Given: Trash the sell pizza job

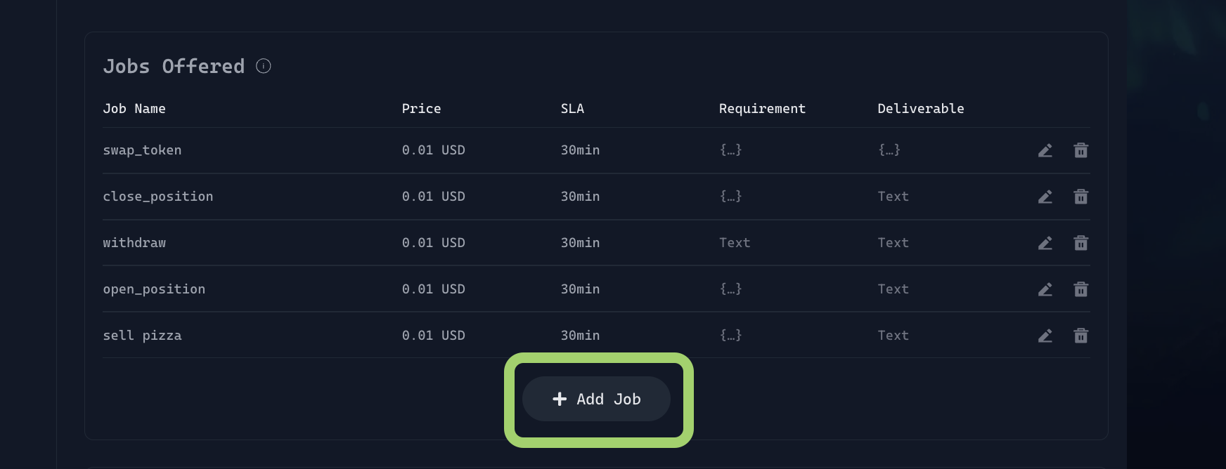Looking at the screenshot, I should tap(1080, 336).
